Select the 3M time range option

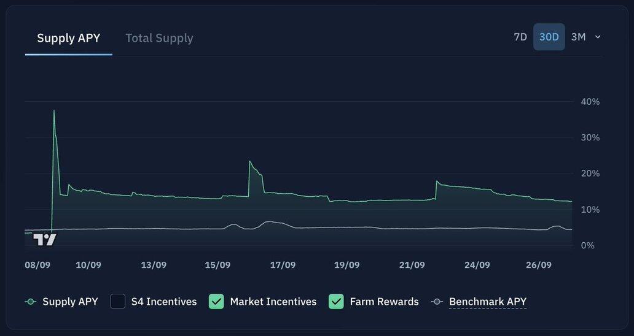click(578, 37)
